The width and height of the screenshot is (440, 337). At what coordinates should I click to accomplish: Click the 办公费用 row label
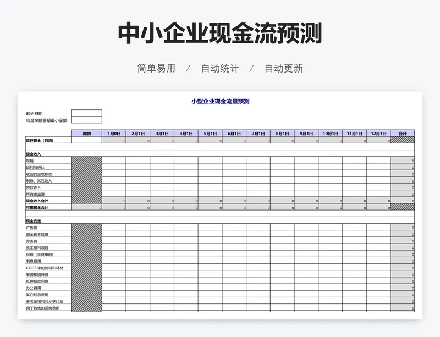34,288
